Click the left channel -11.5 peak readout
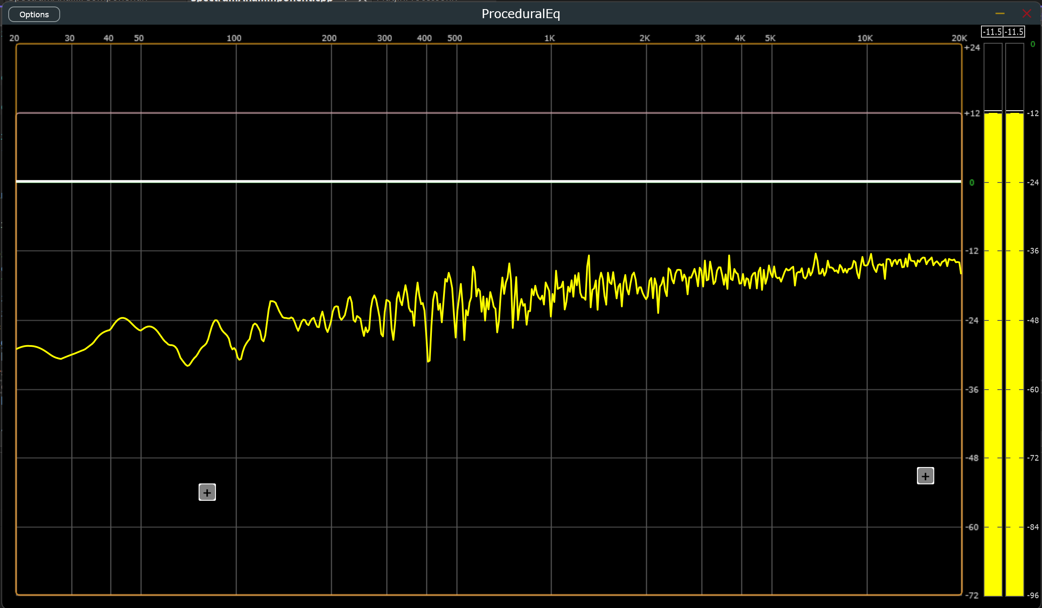Image resolution: width=1042 pixels, height=608 pixels. 992,32
